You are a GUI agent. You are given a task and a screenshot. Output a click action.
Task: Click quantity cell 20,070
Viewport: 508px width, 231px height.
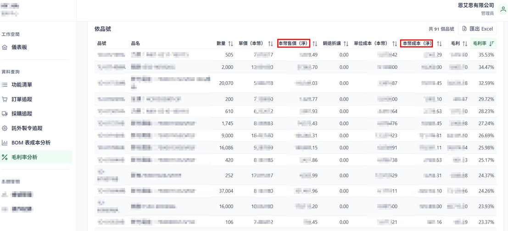click(x=226, y=83)
